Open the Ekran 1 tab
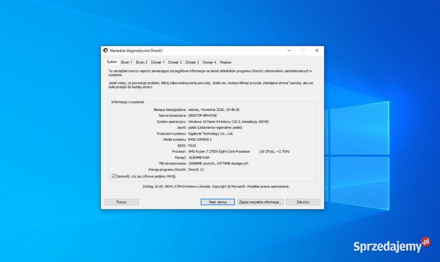 126,62
